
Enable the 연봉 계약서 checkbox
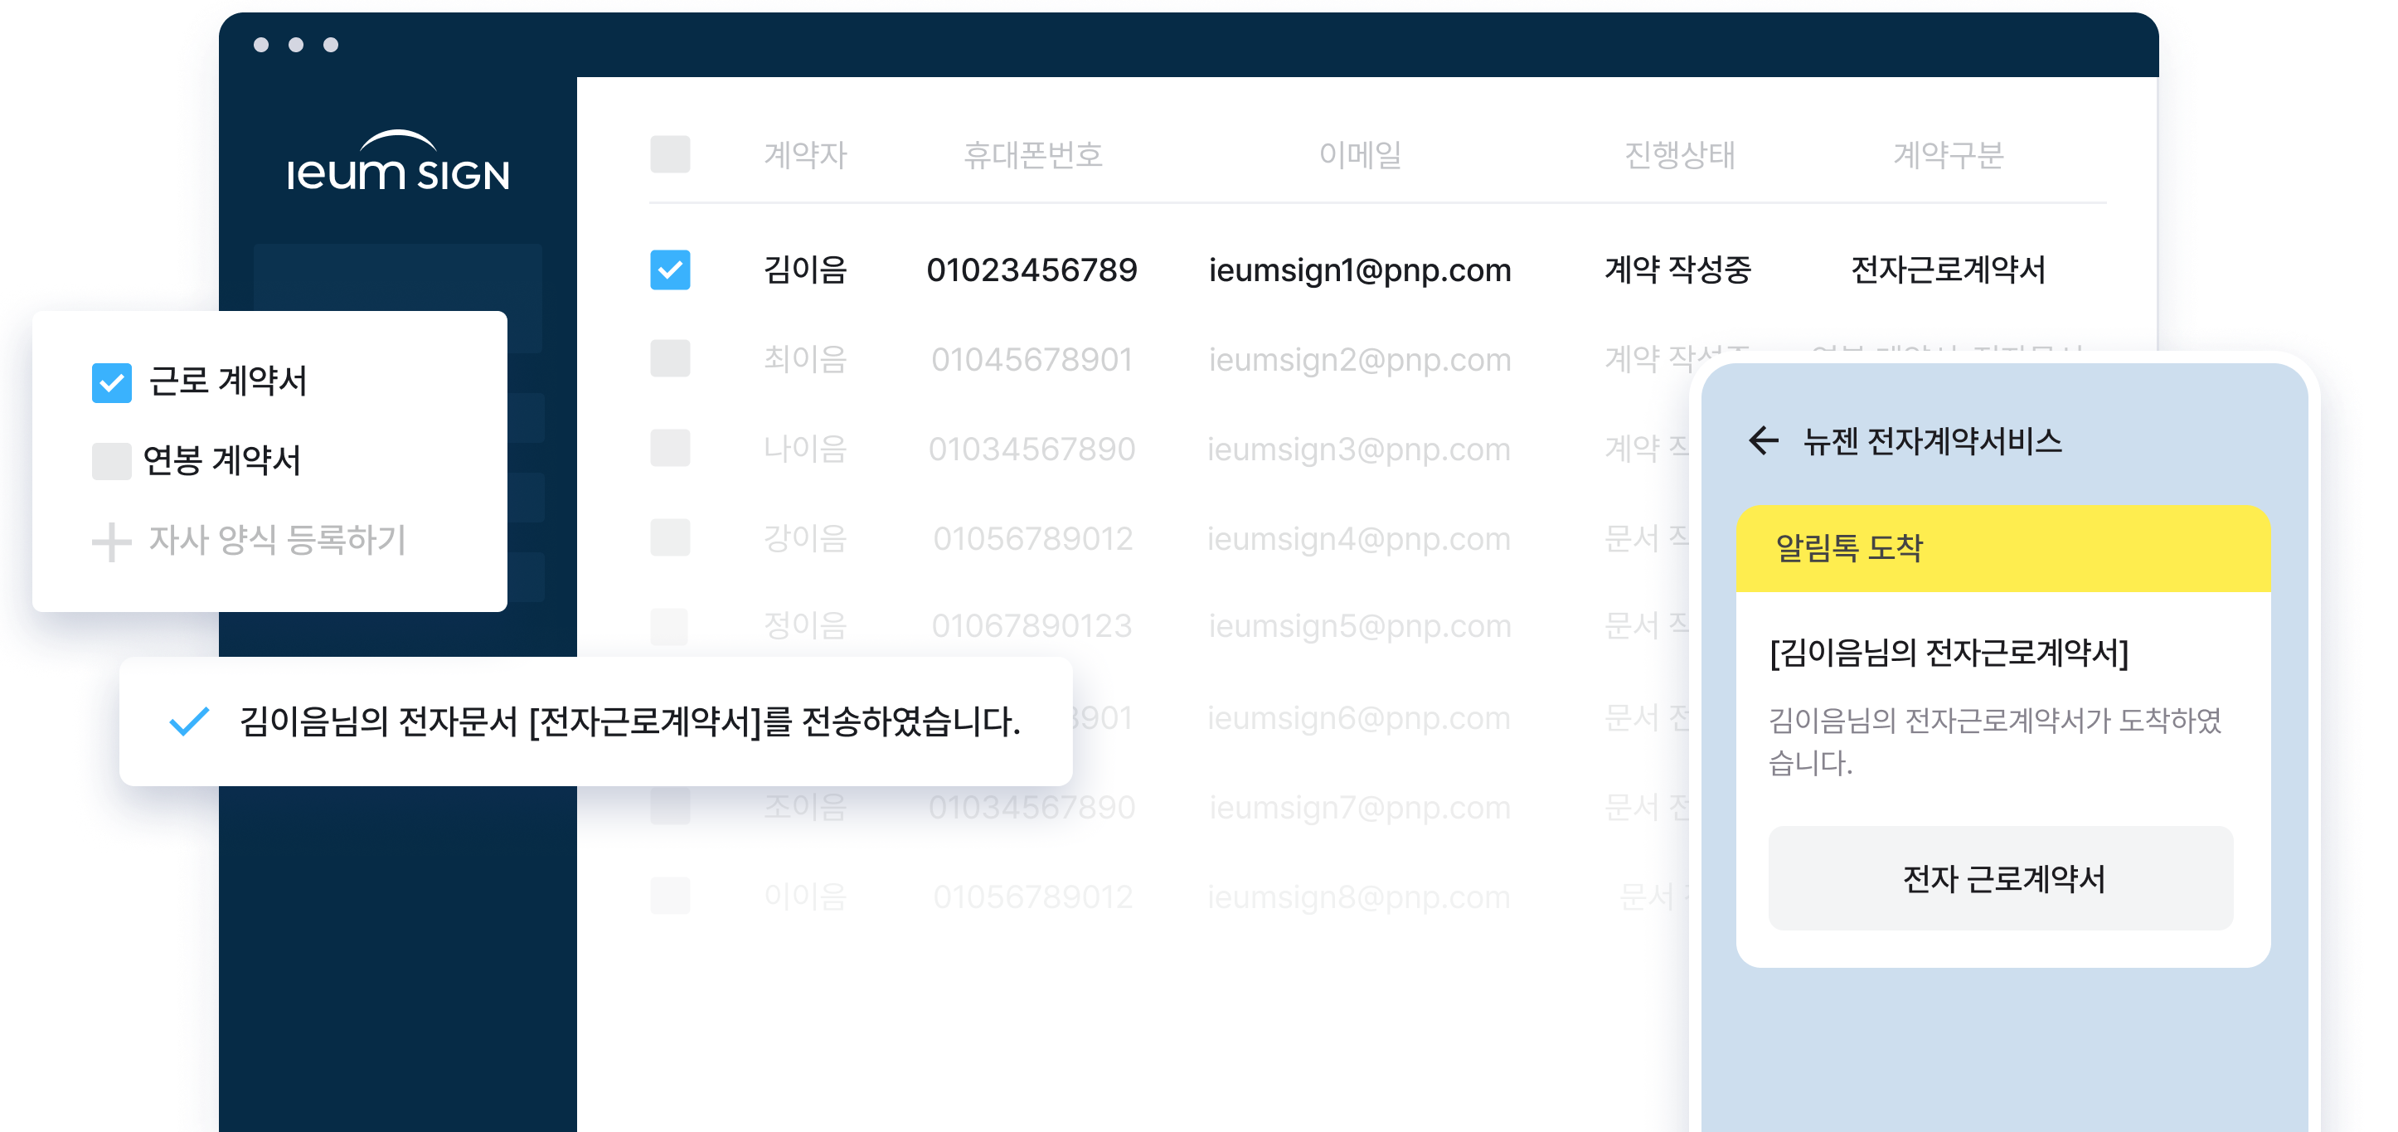click(112, 461)
